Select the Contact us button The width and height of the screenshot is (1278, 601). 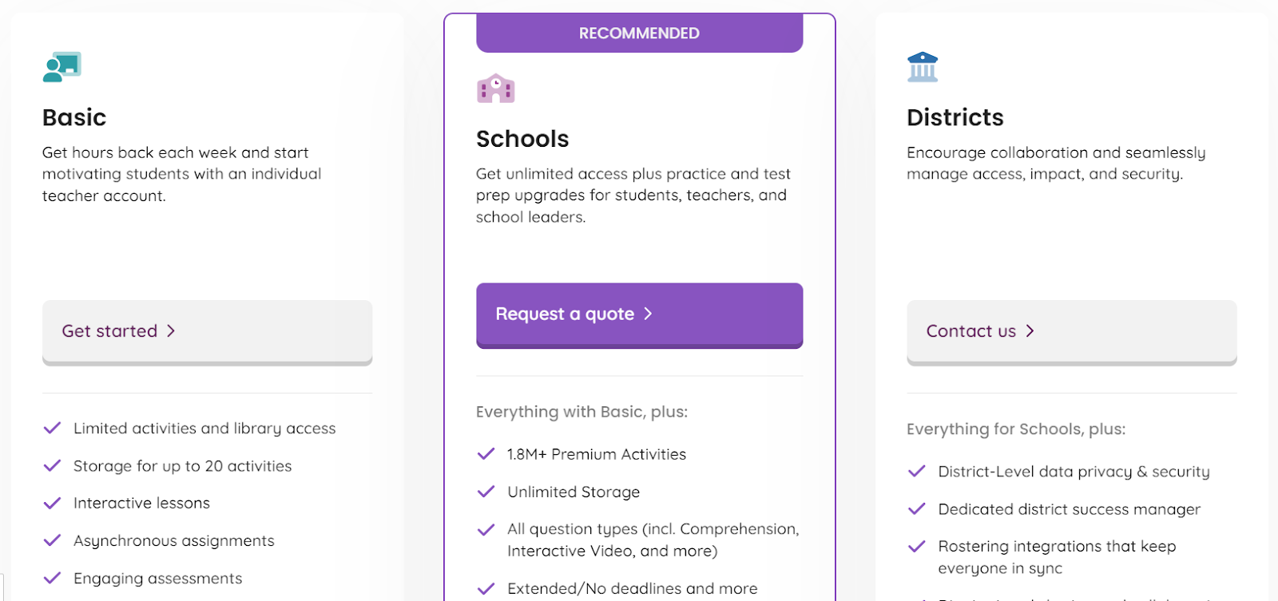tap(1072, 333)
